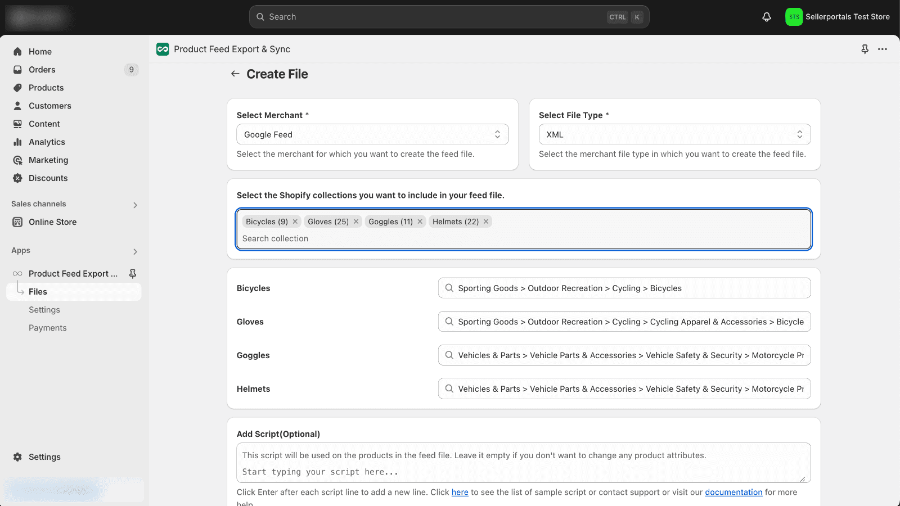This screenshot has height=506, width=900.
Task: Open the Settings gear at the sidebar bottom
Action: tap(44, 457)
